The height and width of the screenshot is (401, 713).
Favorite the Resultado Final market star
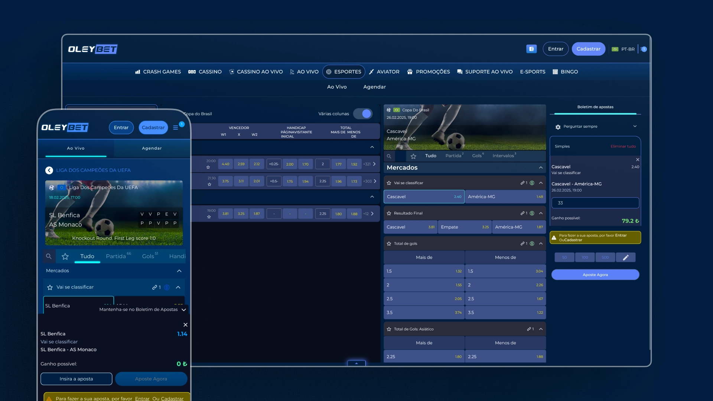coord(389,213)
